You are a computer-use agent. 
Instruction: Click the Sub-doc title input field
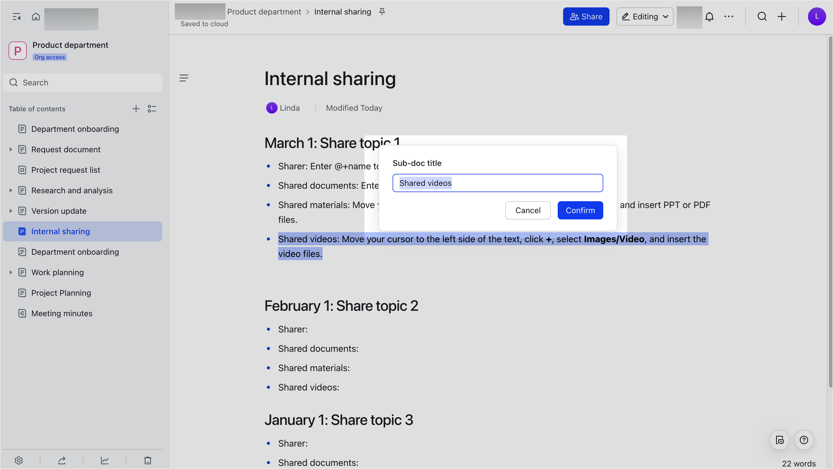click(x=497, y=183)
